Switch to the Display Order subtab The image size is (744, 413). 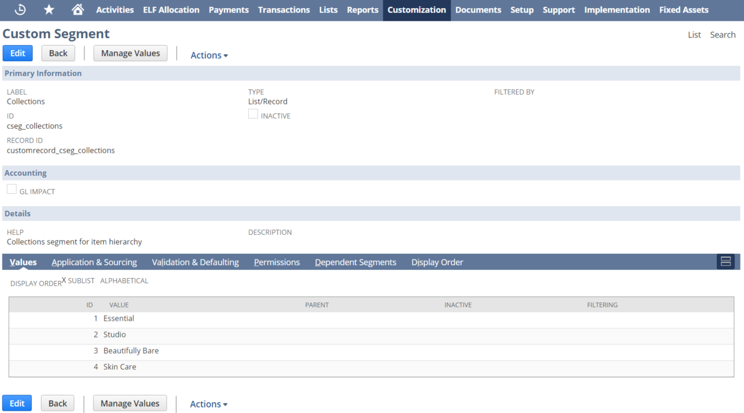[438, 262]
